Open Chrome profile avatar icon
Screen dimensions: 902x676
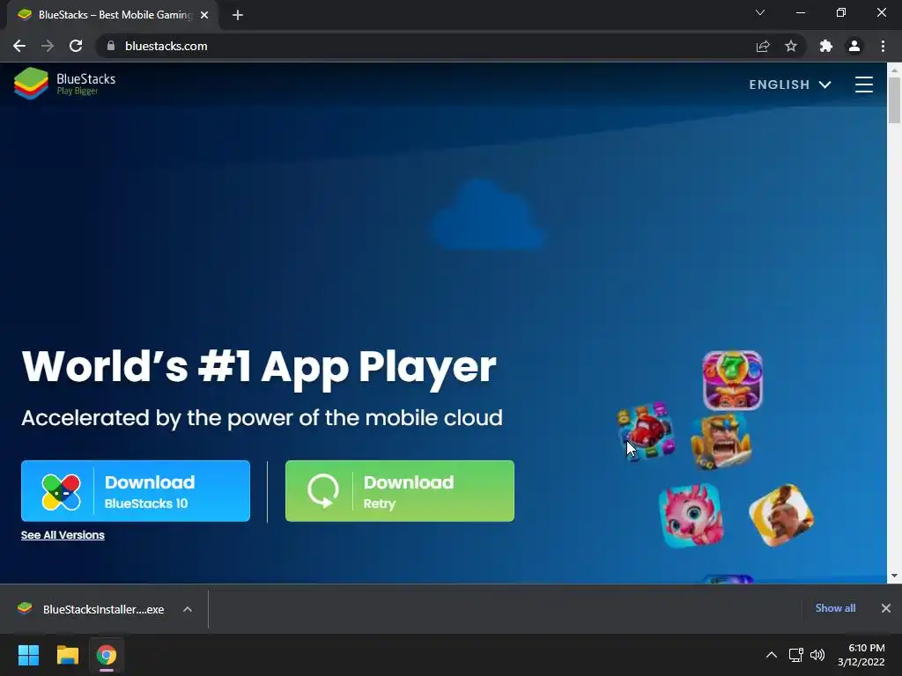[x=854, y=46]
